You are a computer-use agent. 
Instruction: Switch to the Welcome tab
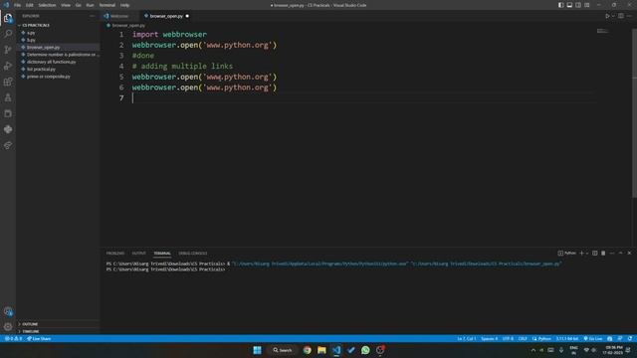pos(119,16)
